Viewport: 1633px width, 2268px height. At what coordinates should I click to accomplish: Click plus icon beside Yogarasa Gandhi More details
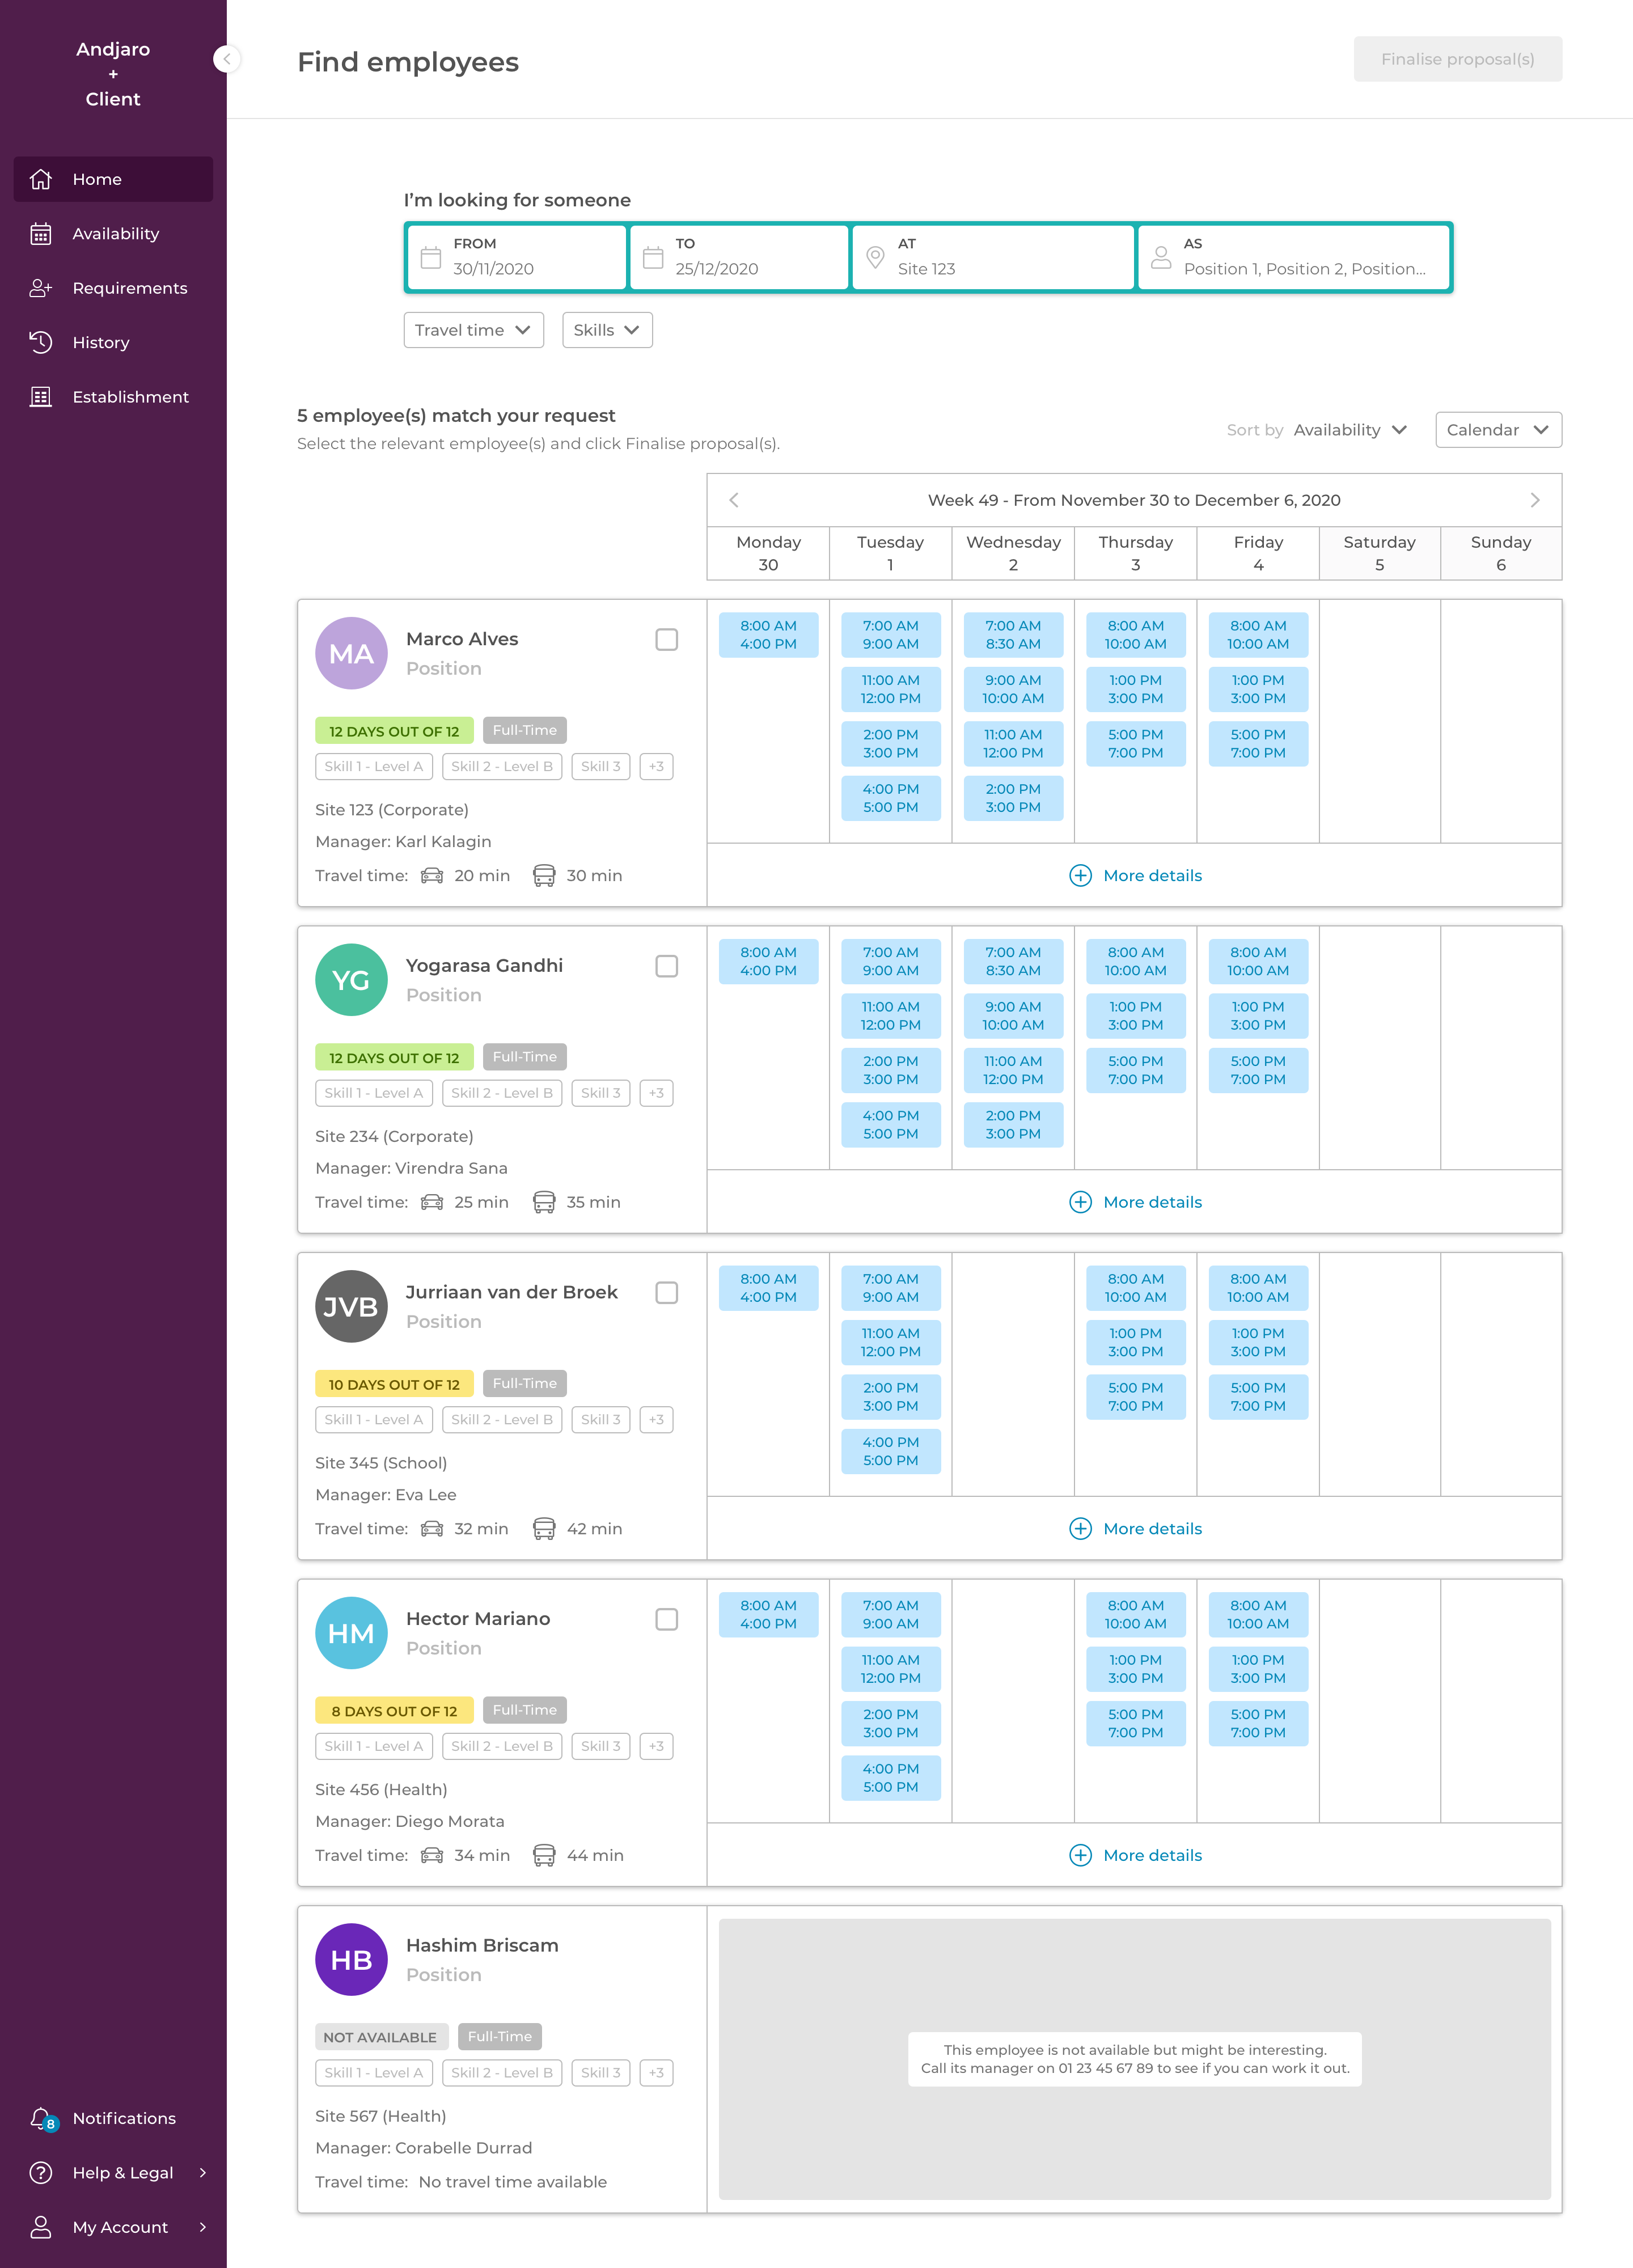(1080, 1202)
